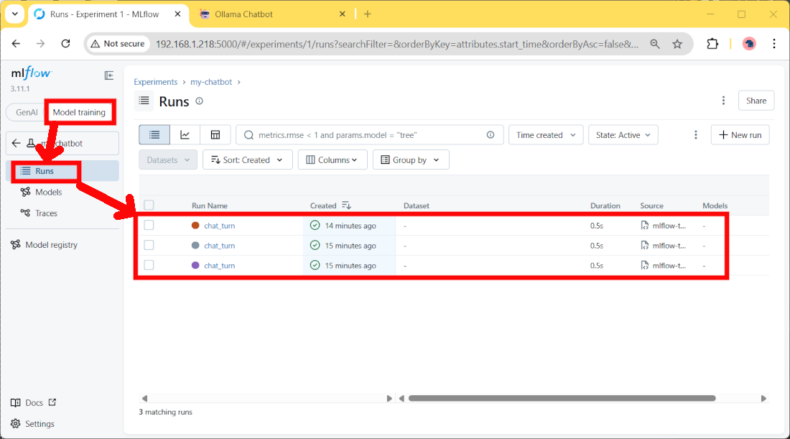Open the my-chatbot breadcrumb link
790x439 pixels.
pyautogui.click(x=211, y=82)
